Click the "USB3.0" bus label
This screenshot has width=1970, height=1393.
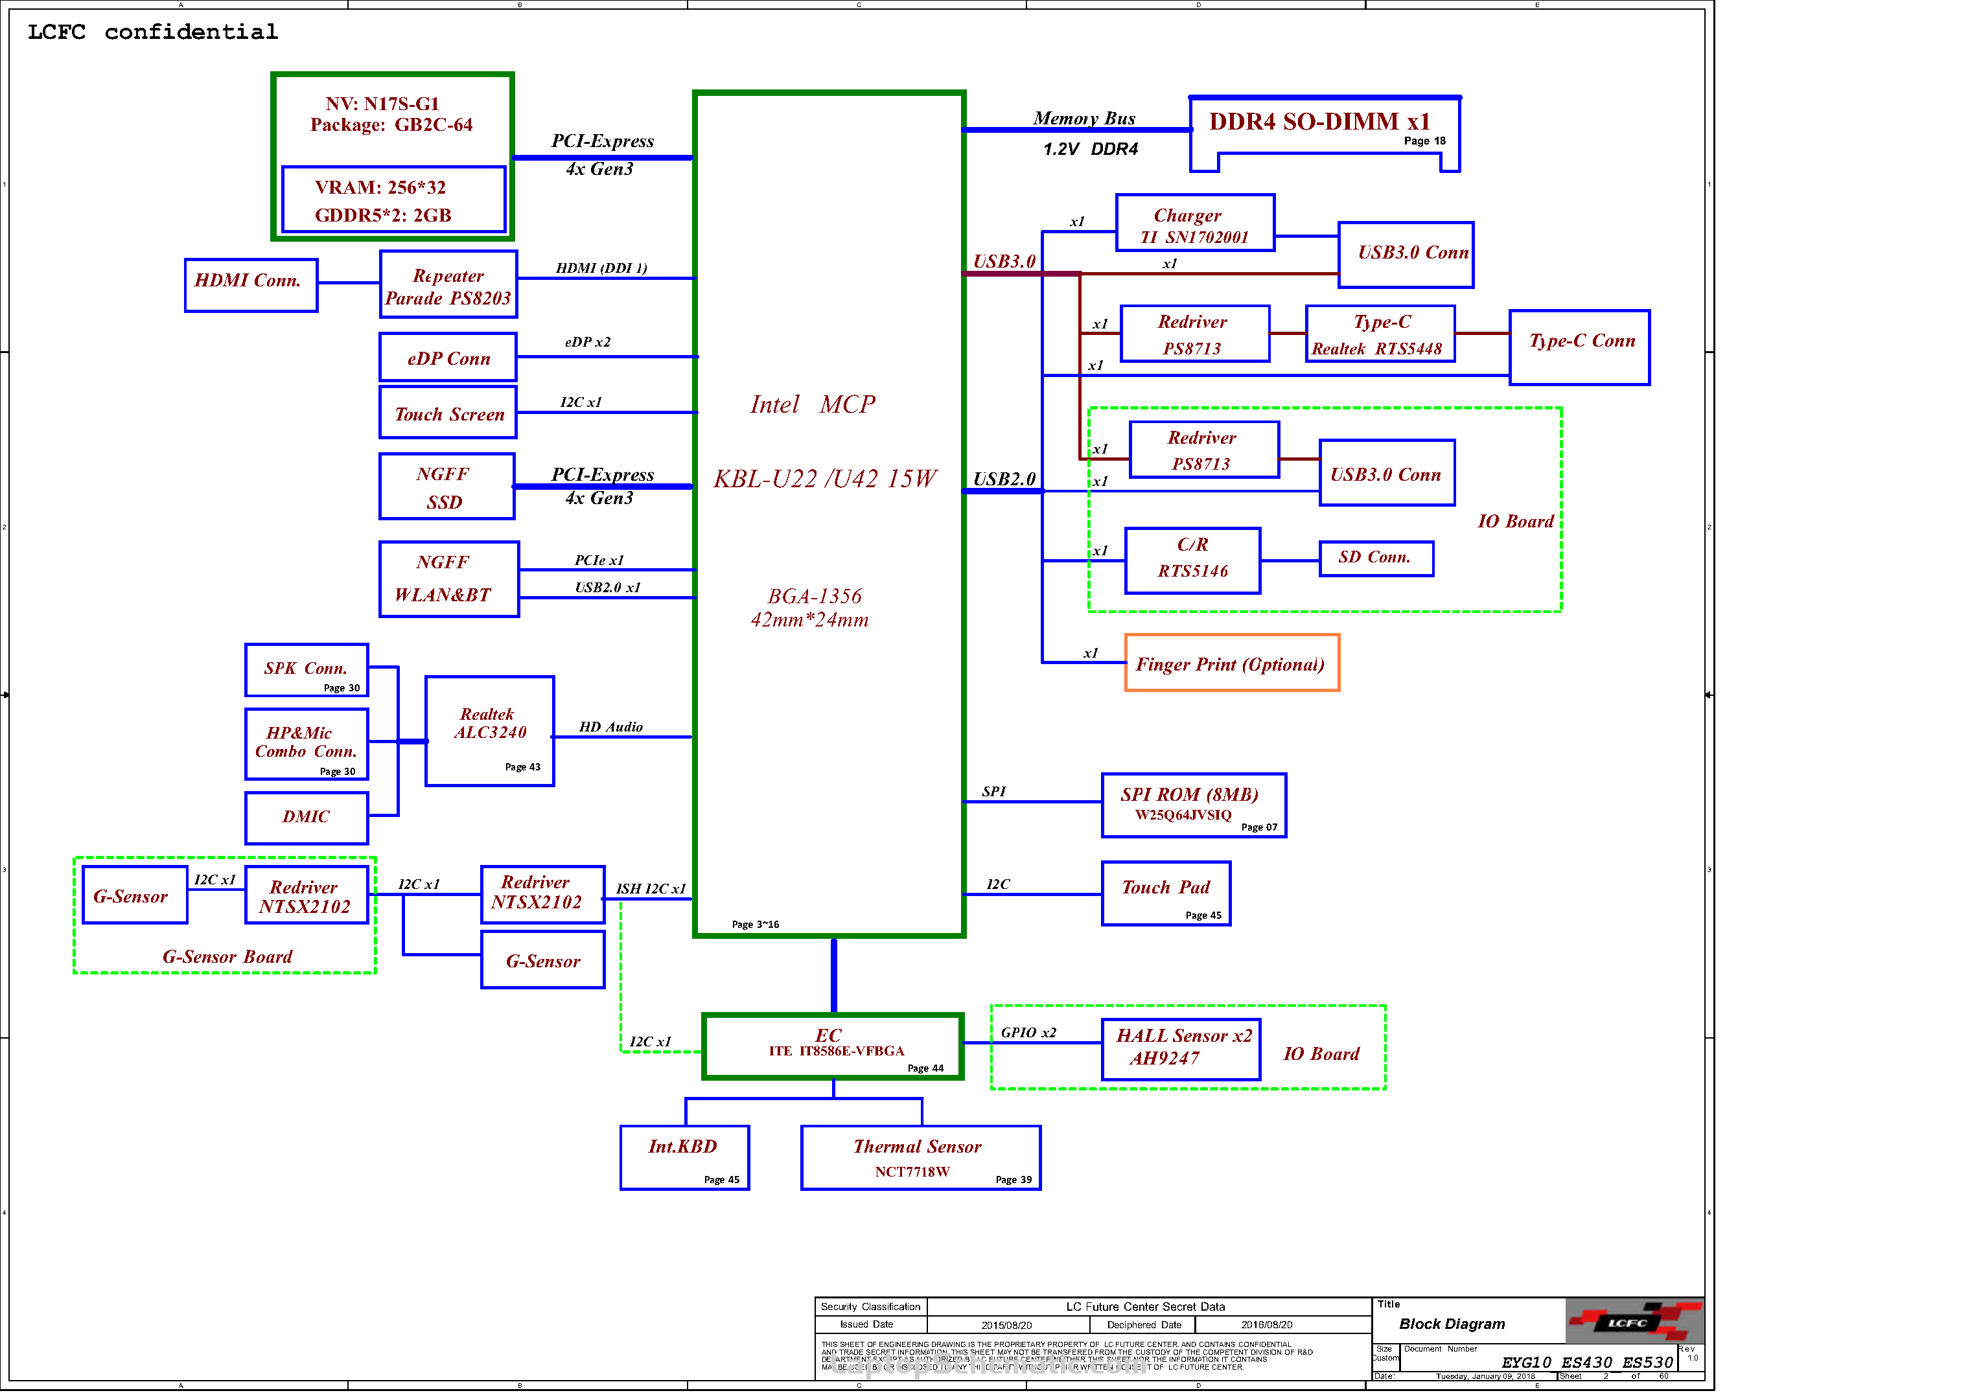pyautogui.click(x=1004, y=262)
